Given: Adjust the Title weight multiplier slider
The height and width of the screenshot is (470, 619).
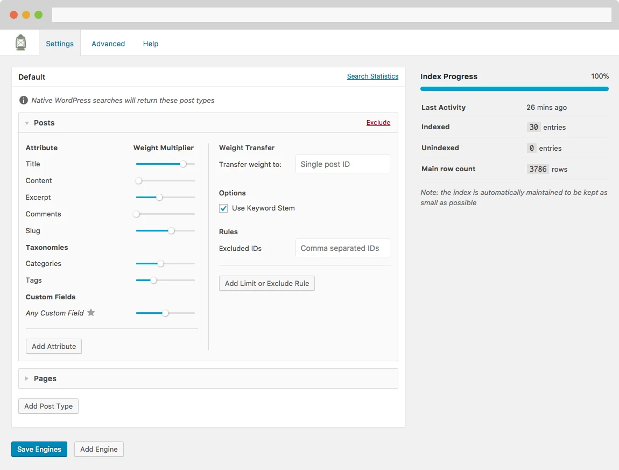Looking at the screenshot, I should [x=184, y=164].
